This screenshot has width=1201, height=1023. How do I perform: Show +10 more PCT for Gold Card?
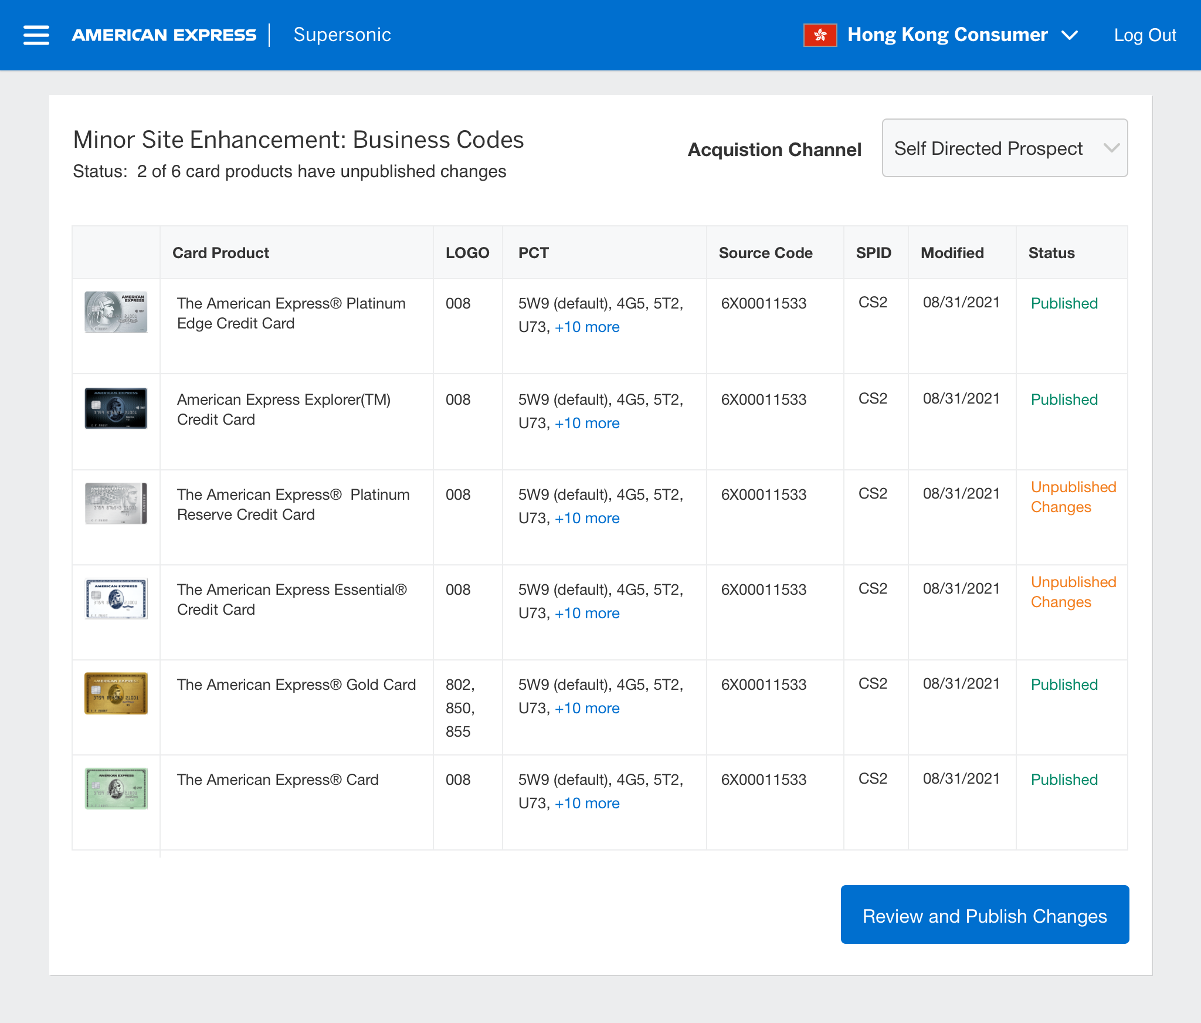[x=587, y=708]
